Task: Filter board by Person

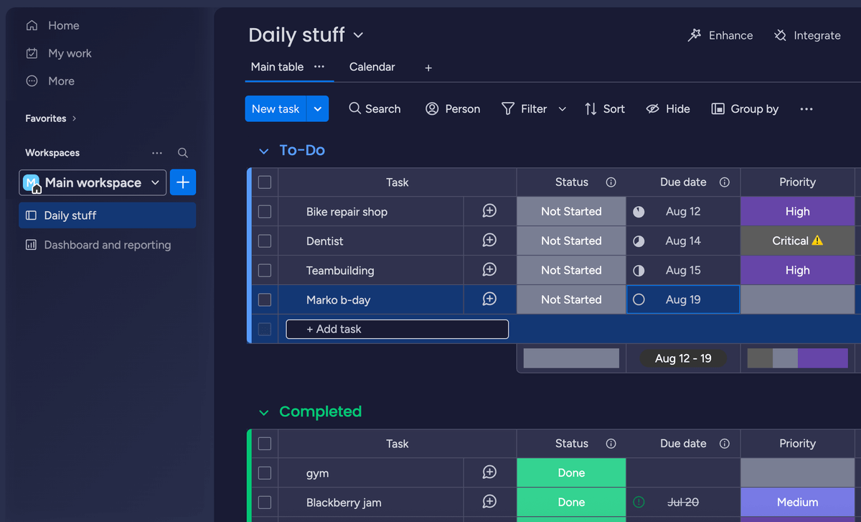Action: click(452, 108)
